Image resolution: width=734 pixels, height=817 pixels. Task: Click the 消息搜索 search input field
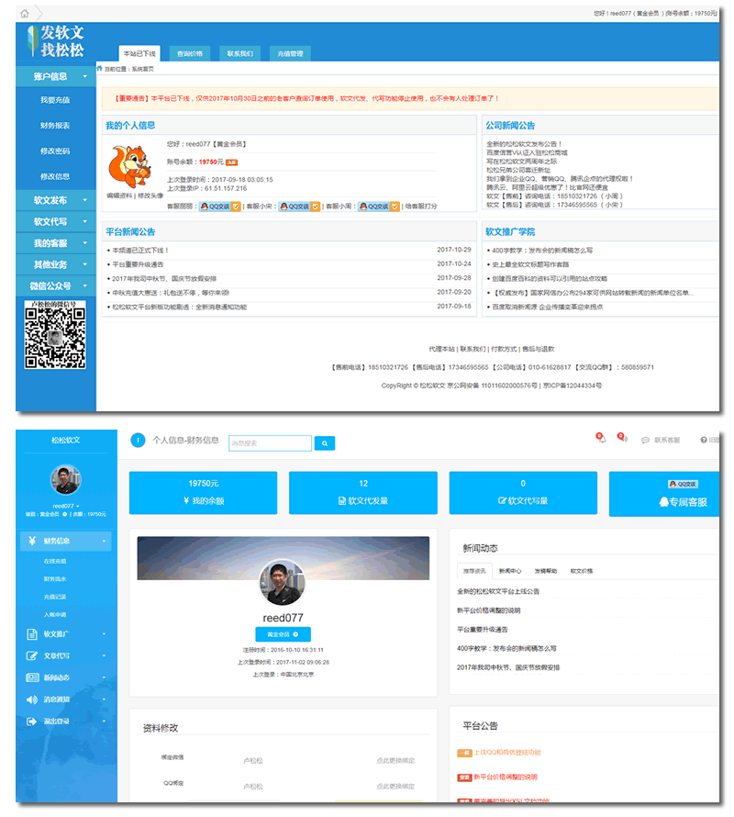pos(270,443)
